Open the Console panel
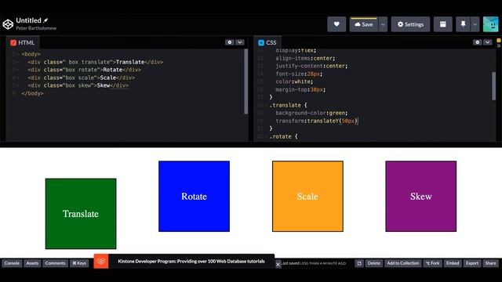The height and width of the screenshot is (282, 502). tap(12, 263)
